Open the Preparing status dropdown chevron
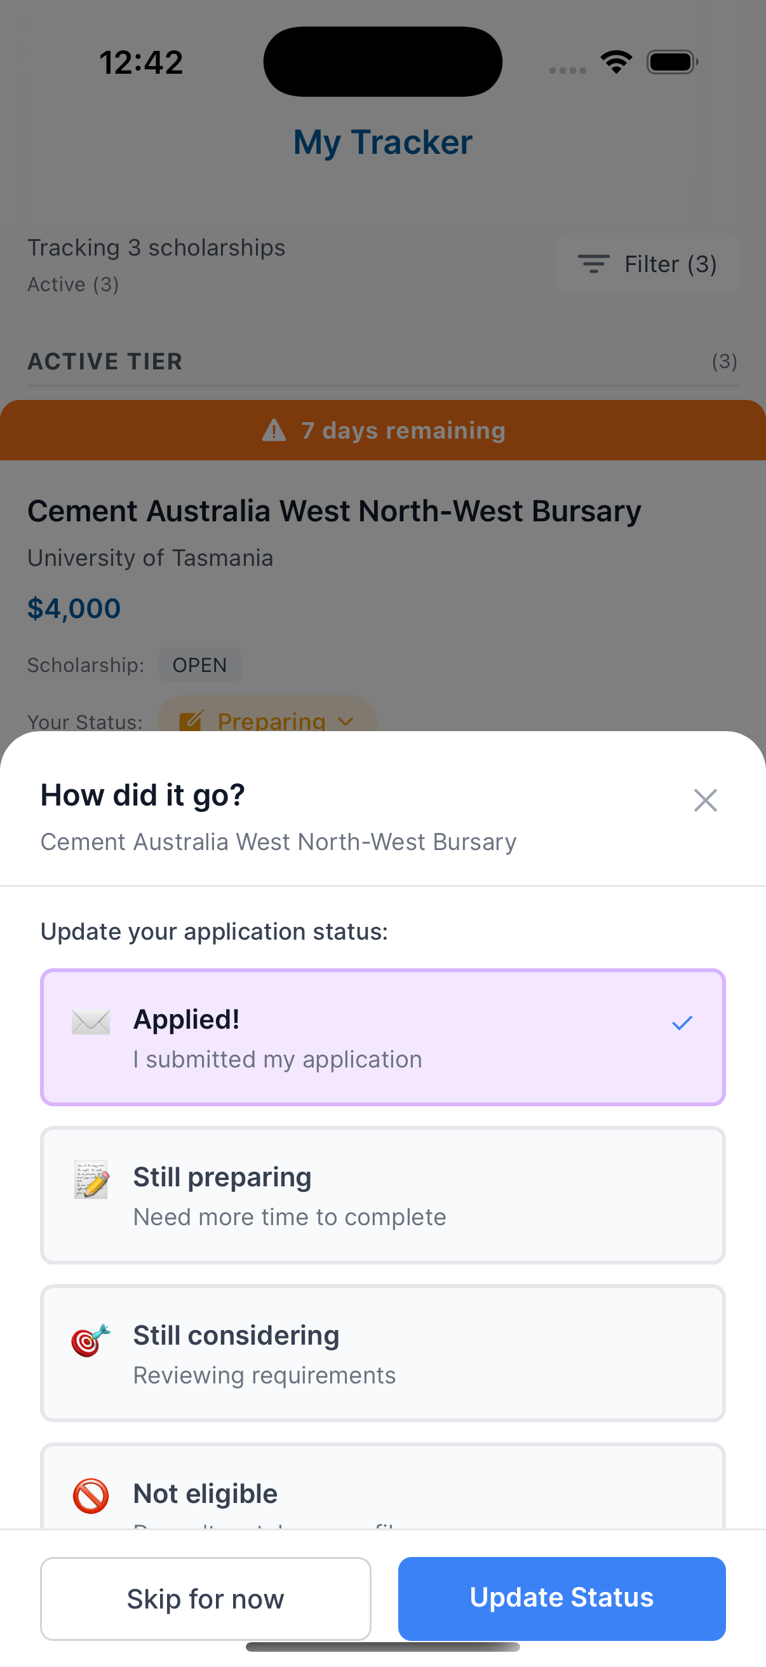The image size is (766, 1667). click(346, 721)
